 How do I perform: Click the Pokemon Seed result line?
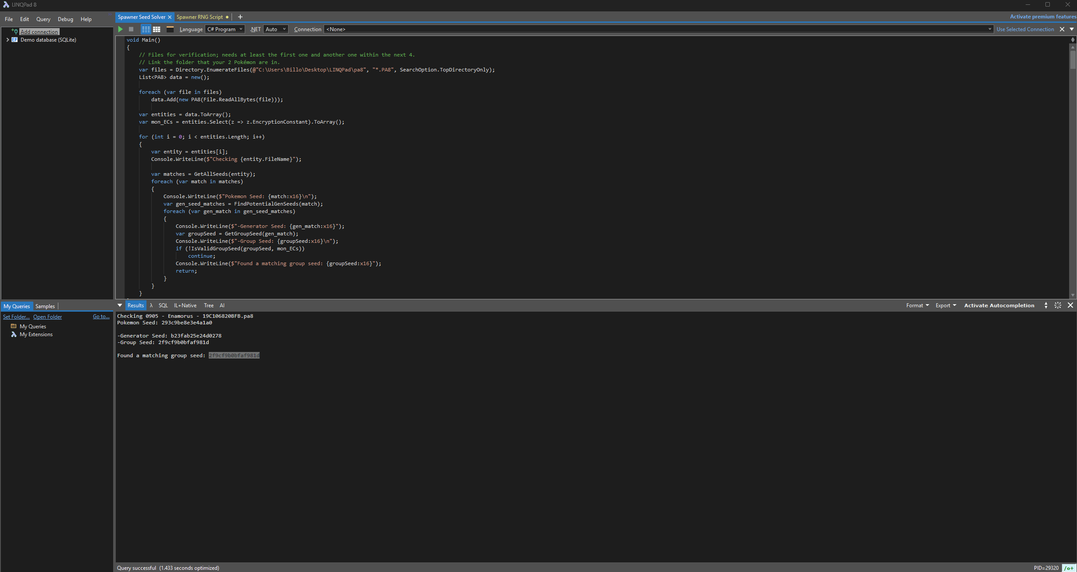coord(164,323)
